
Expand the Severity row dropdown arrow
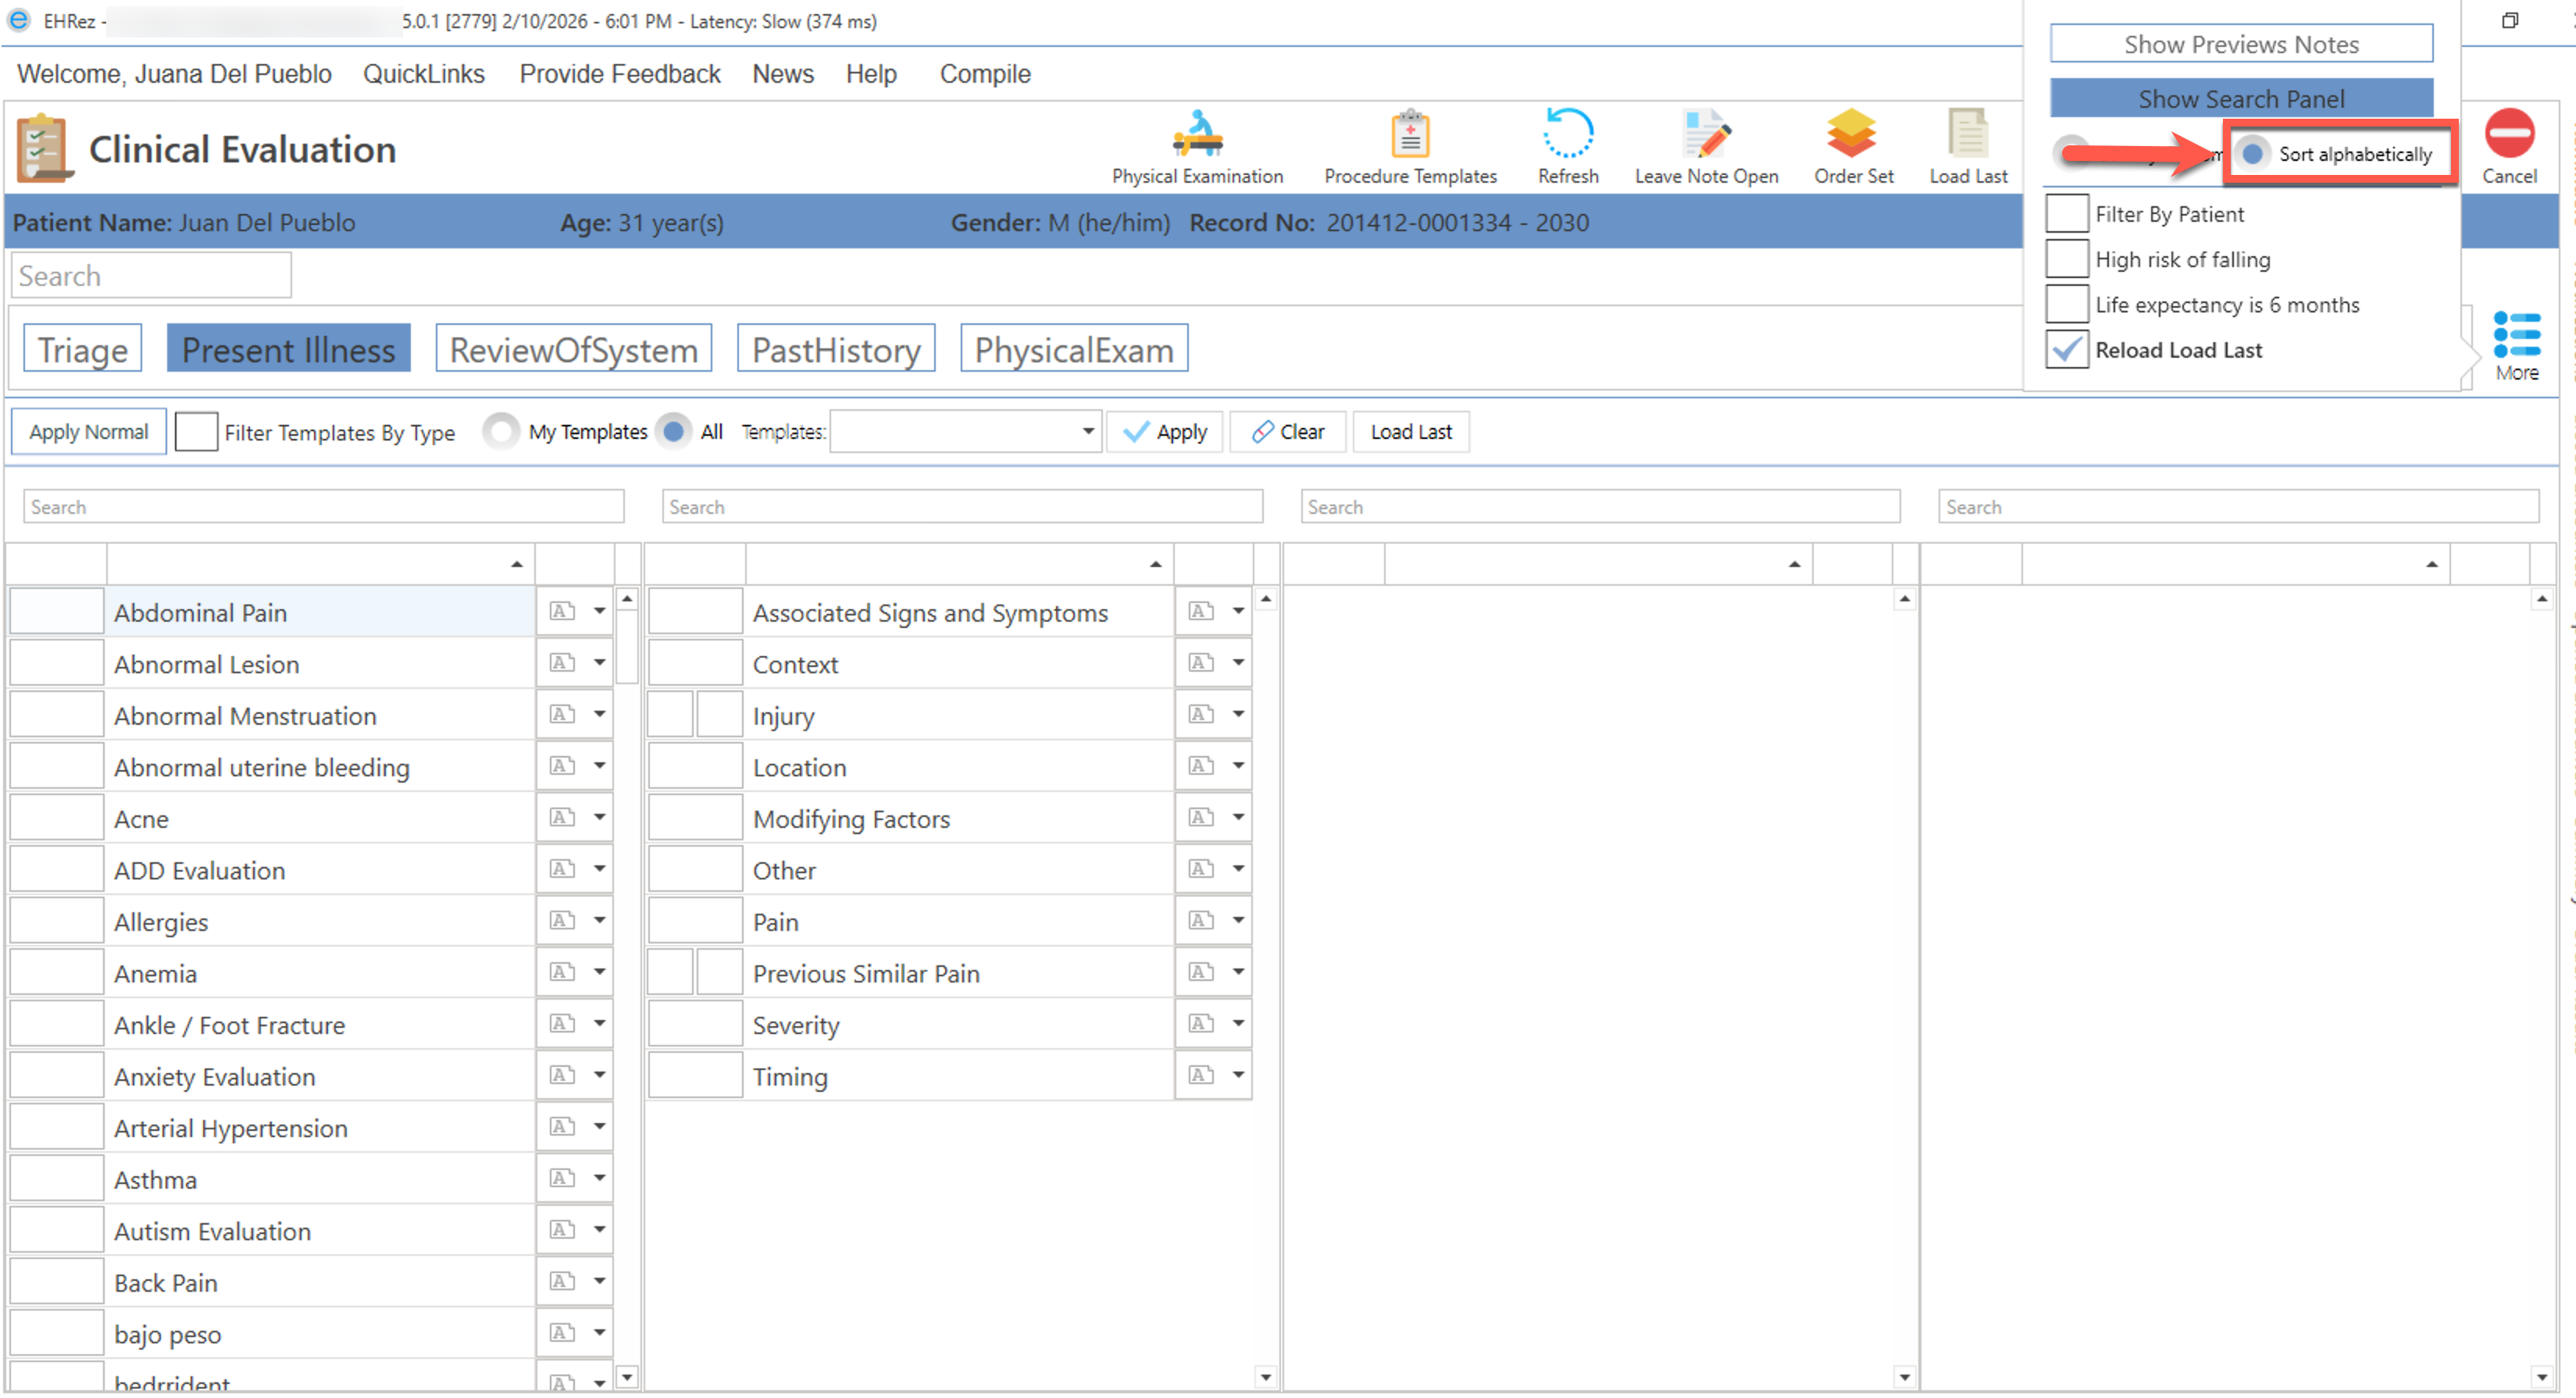[1238, 1024]
